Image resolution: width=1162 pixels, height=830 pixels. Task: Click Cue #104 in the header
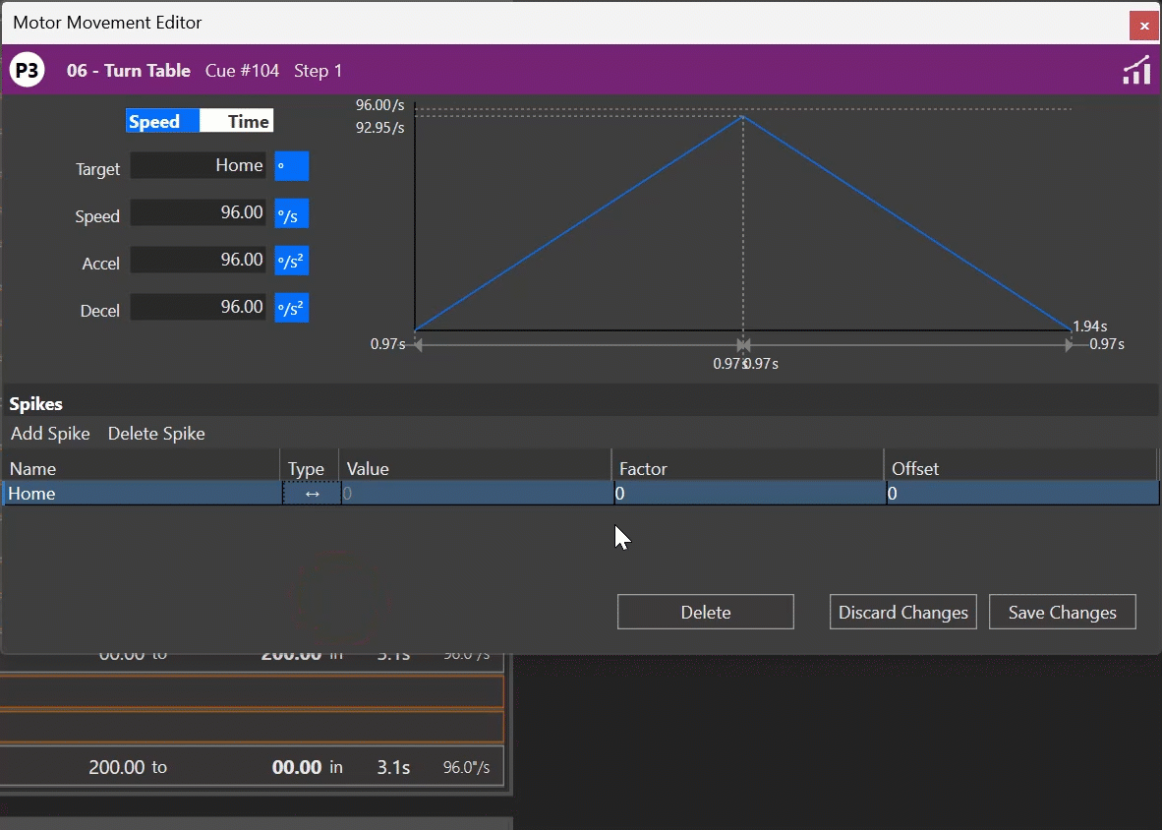coord(243,71)
